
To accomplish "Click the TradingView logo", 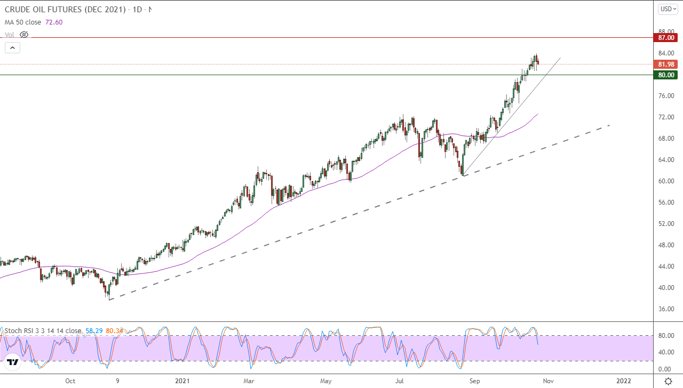I will 13,362.
